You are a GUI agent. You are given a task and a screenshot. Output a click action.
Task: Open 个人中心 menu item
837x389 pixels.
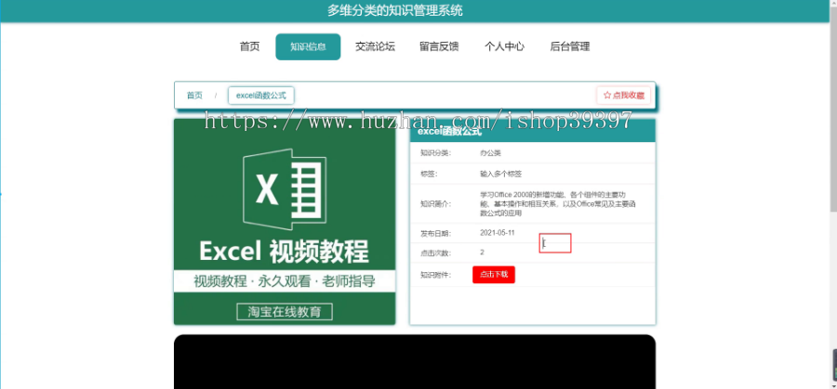click(x=504, y=46)
